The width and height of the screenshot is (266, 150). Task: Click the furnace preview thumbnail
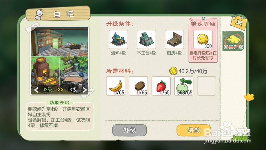coord(45,71)
